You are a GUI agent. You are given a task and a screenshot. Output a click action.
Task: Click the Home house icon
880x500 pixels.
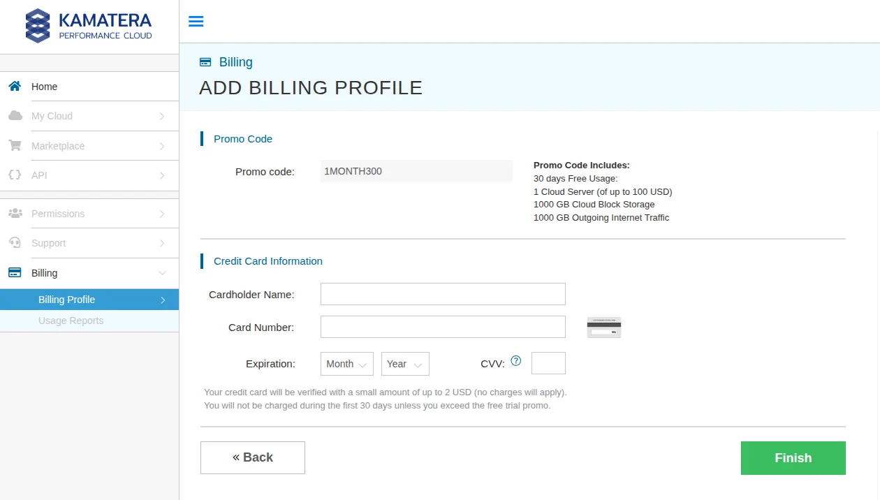[15, 86]
